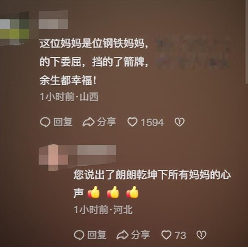248x247 pixels.
Task: Like the 河北 reply with 73 likes
Action: click(x=166, y=235)
